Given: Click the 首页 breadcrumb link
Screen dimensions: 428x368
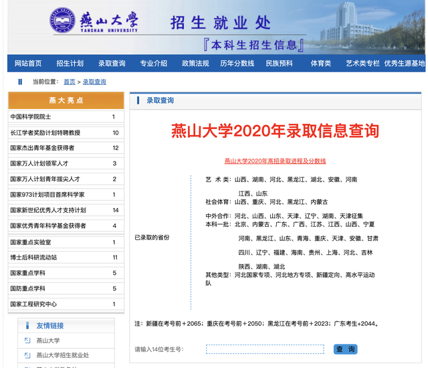Looking at the screenshot, I should (x=70, y=82).
